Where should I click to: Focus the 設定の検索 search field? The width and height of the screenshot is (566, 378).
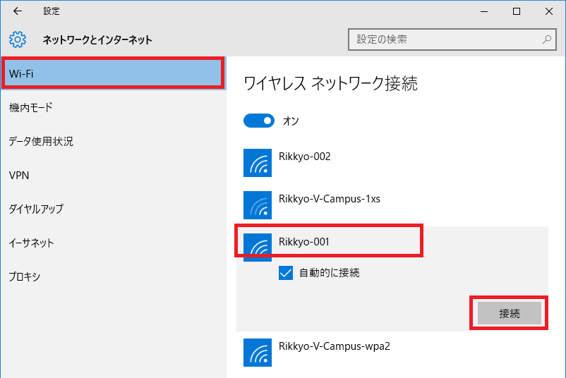pos(452,39)
